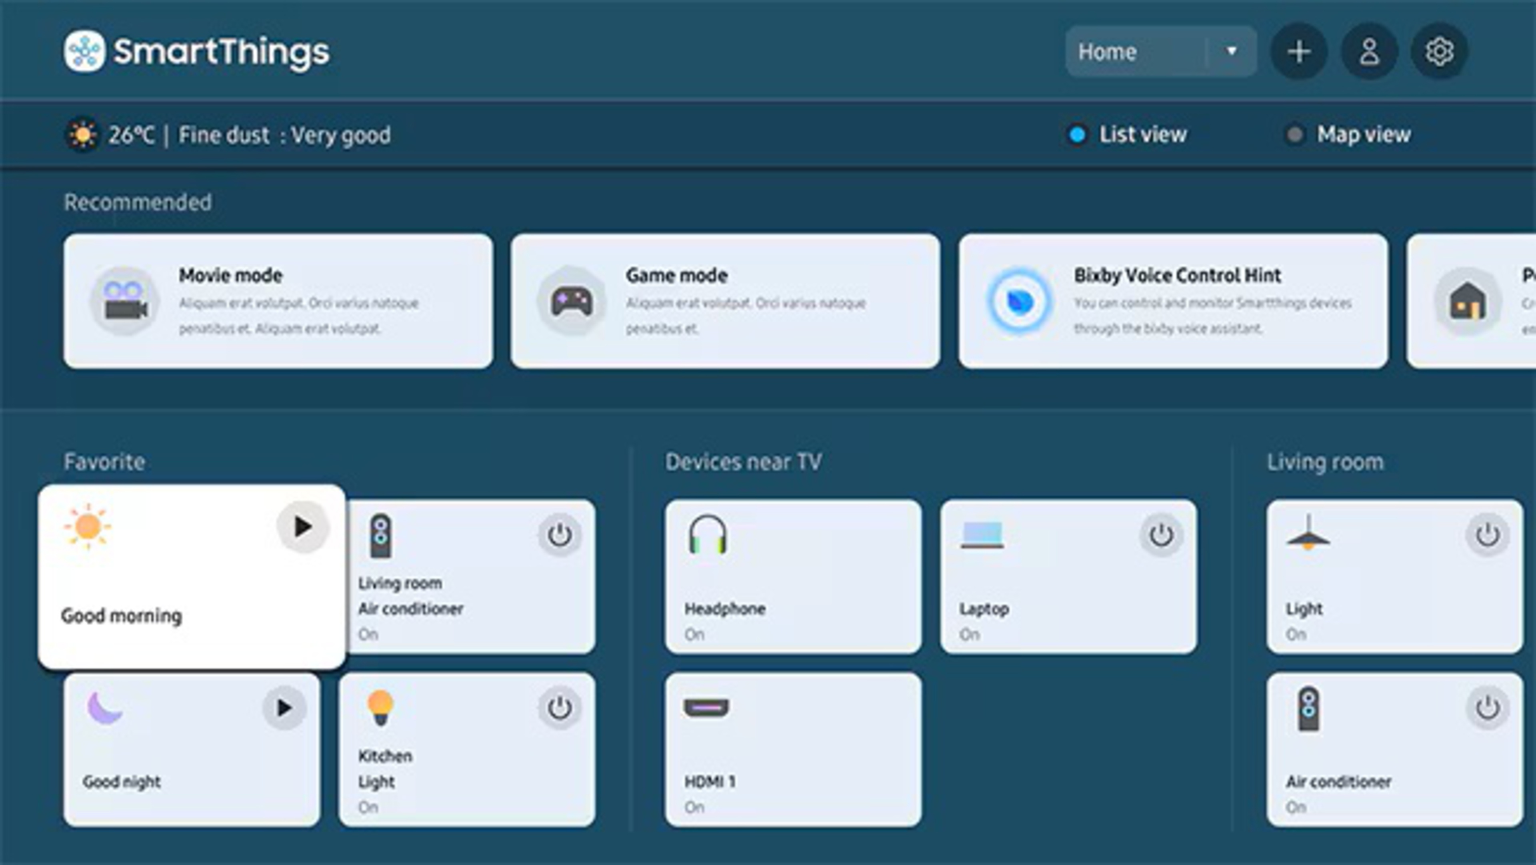Expand the Home location dropdown arrow

(x=1231, y=52)
